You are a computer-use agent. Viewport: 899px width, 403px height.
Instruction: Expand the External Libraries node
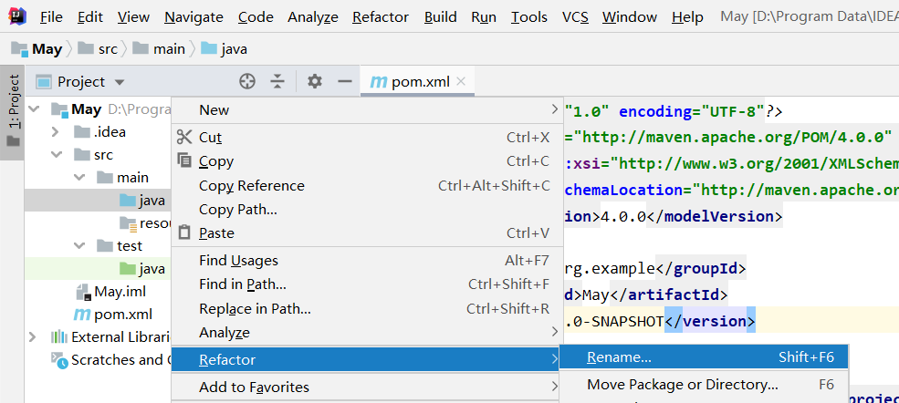point(34,337)
